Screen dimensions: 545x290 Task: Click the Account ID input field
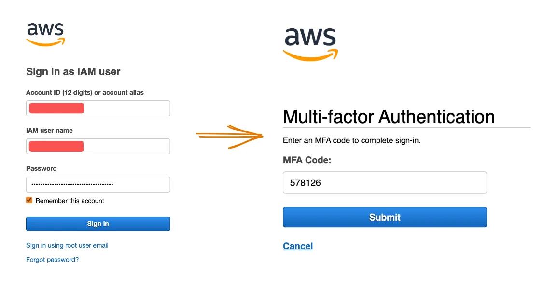[98, 108]
